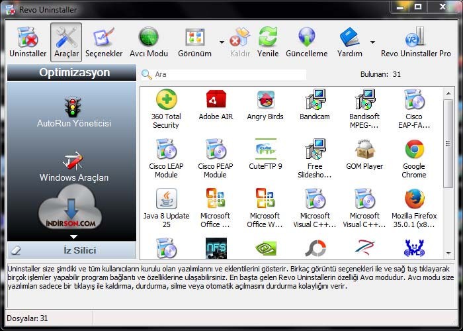Select the blue Realtek crab icon
This screenshot has width=463, height=331.
tap(414, 248)
